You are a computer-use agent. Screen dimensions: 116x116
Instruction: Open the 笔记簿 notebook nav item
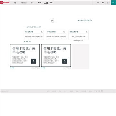pos(40,3)
